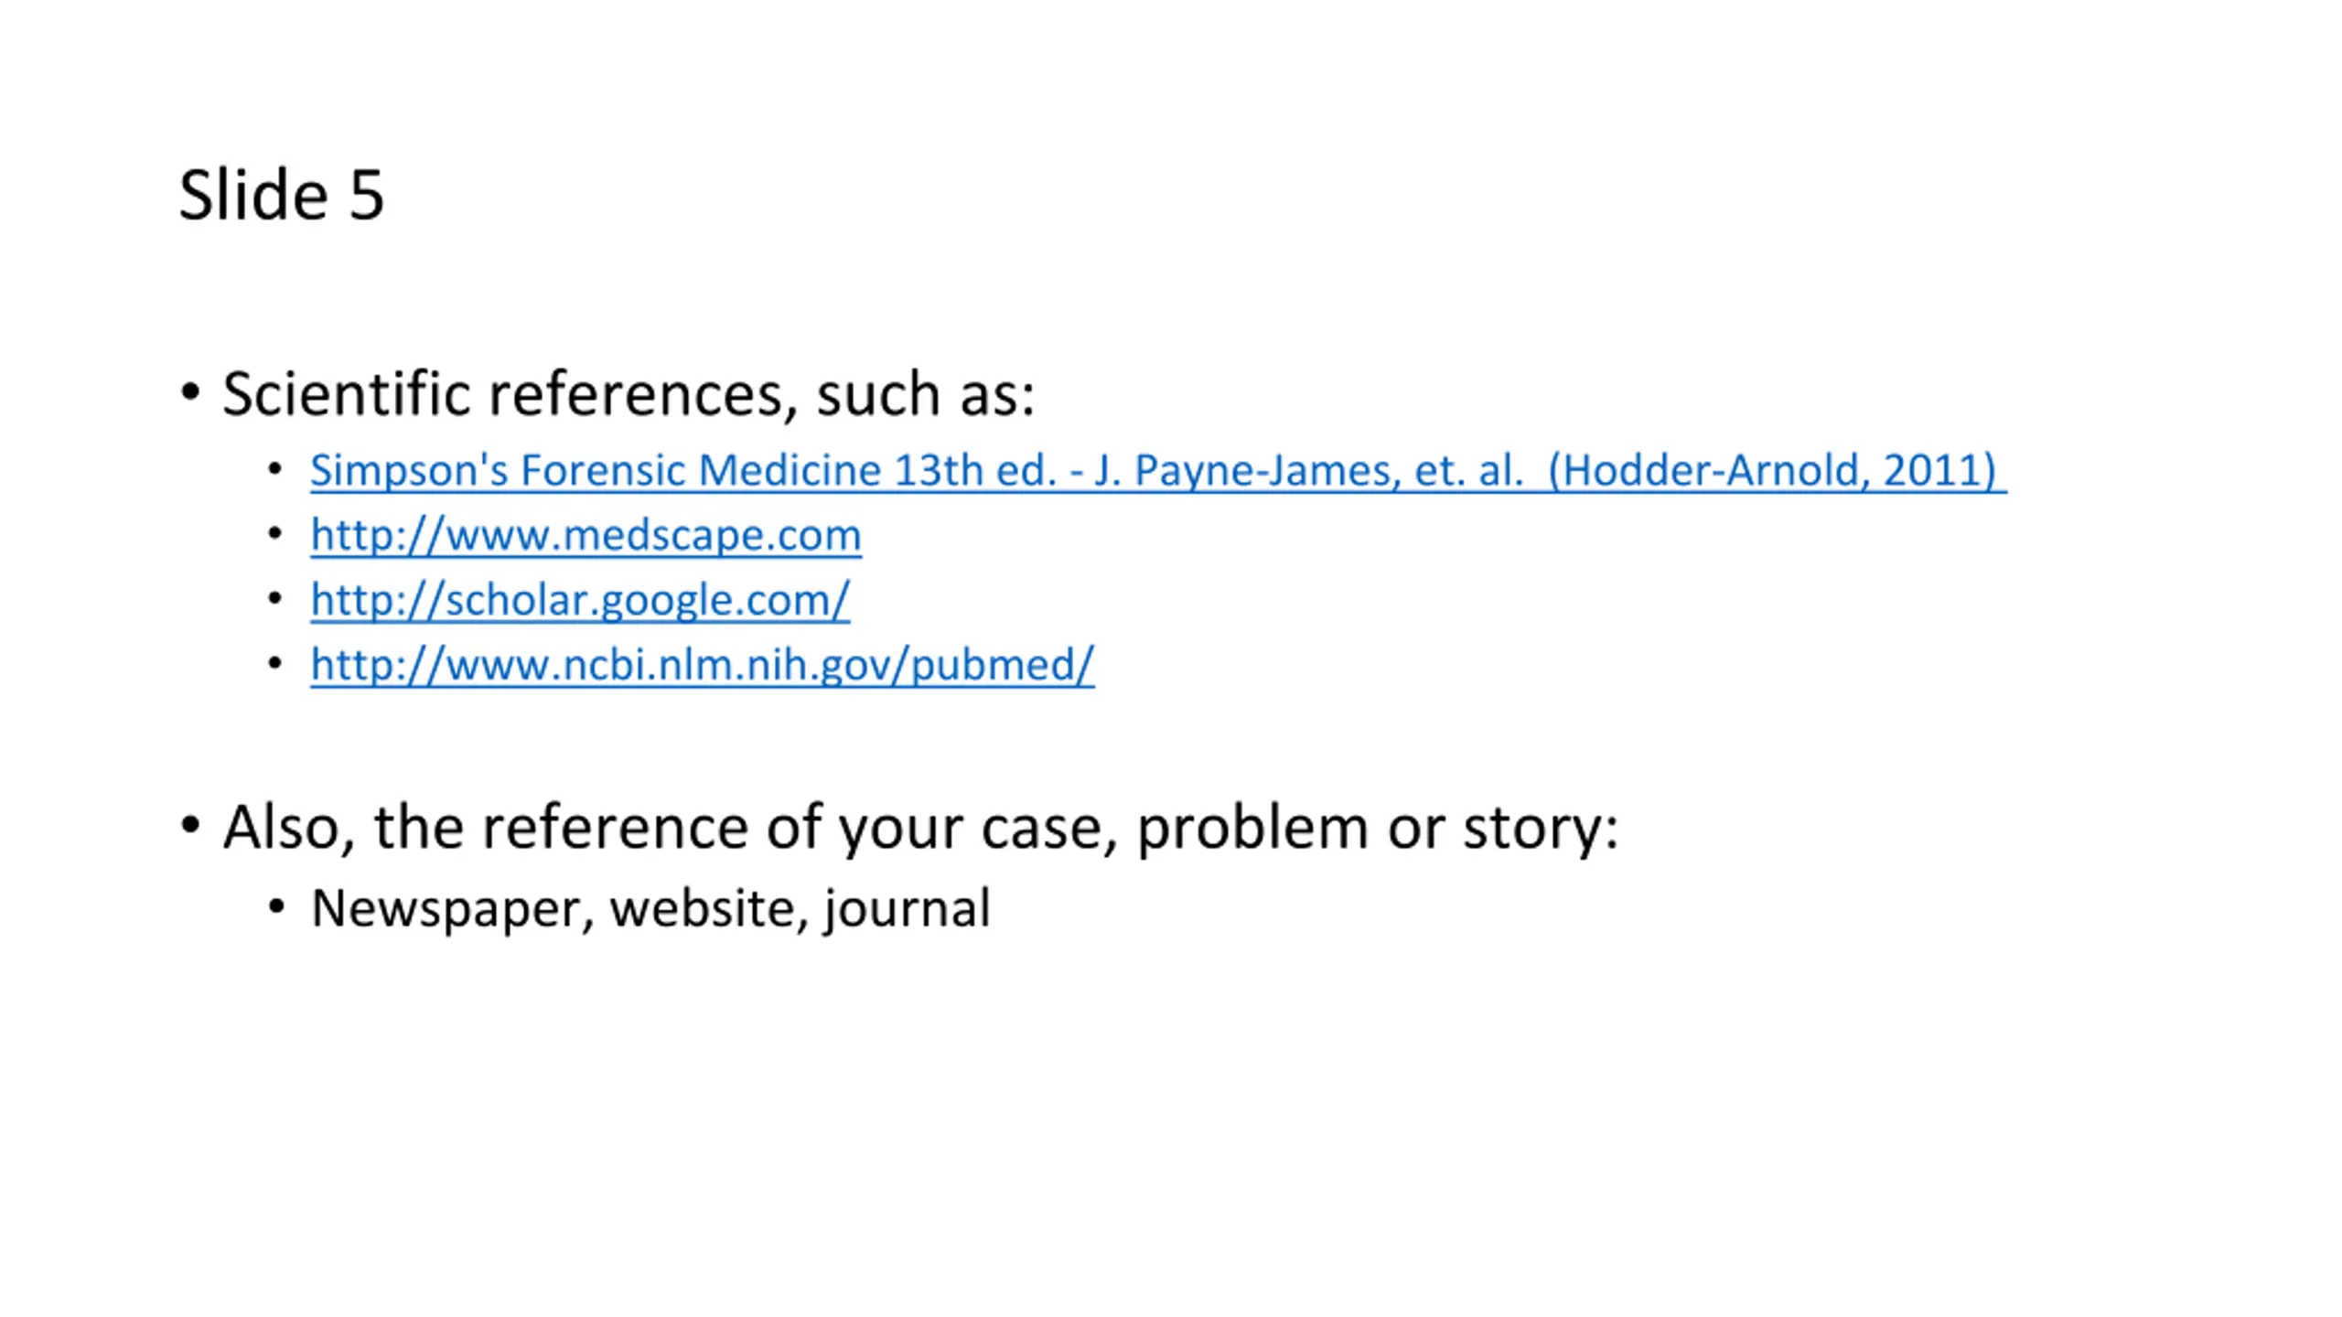Open the medscape.com link

pos(585,536)
